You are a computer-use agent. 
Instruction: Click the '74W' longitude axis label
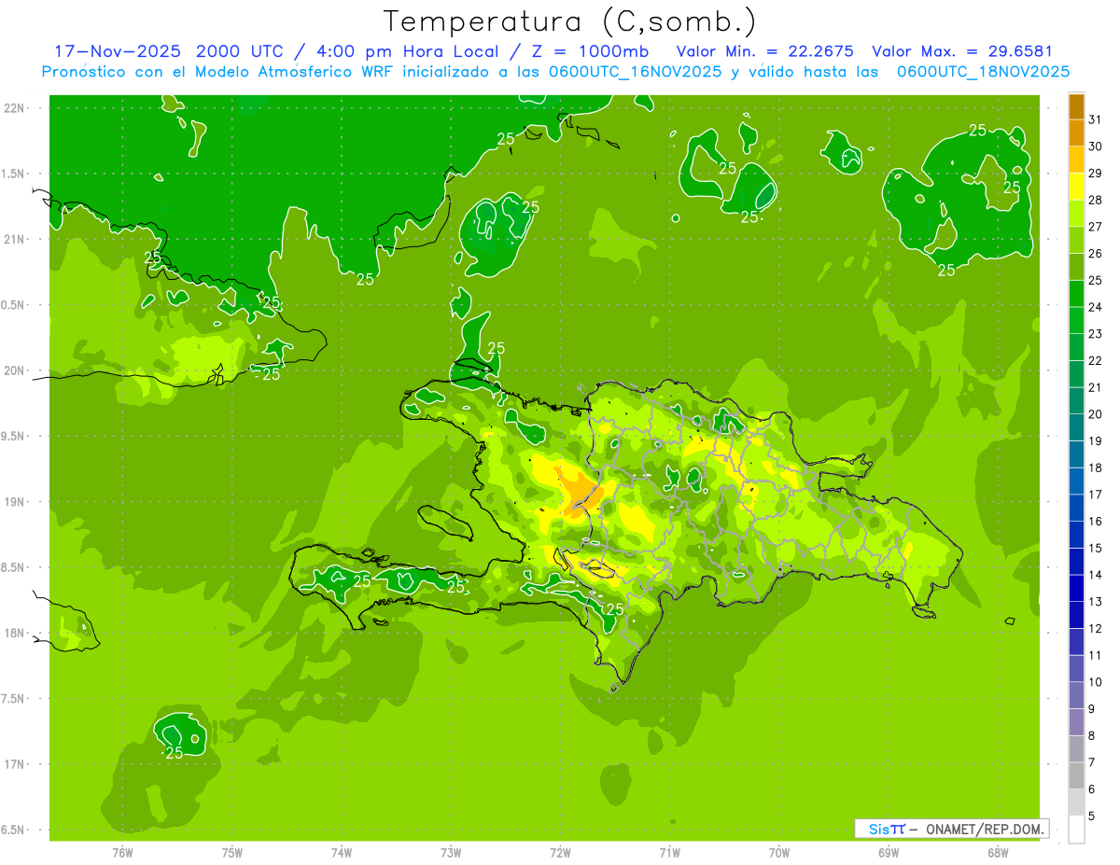click(342, 853)
